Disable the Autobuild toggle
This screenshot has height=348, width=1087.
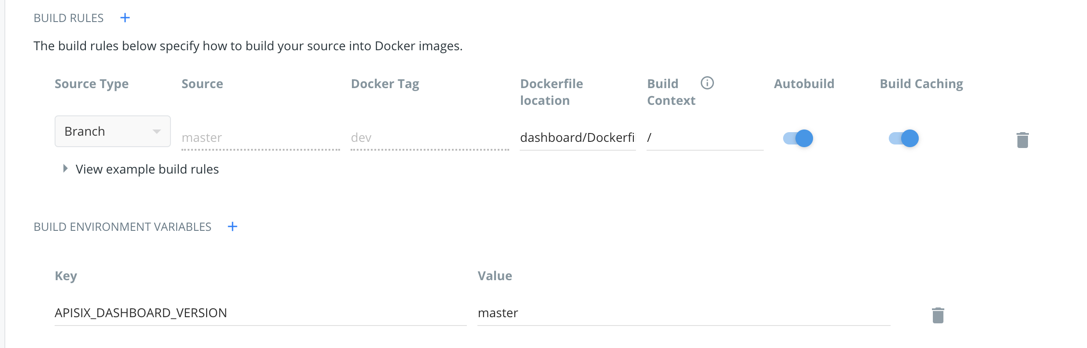coord(798,138)
